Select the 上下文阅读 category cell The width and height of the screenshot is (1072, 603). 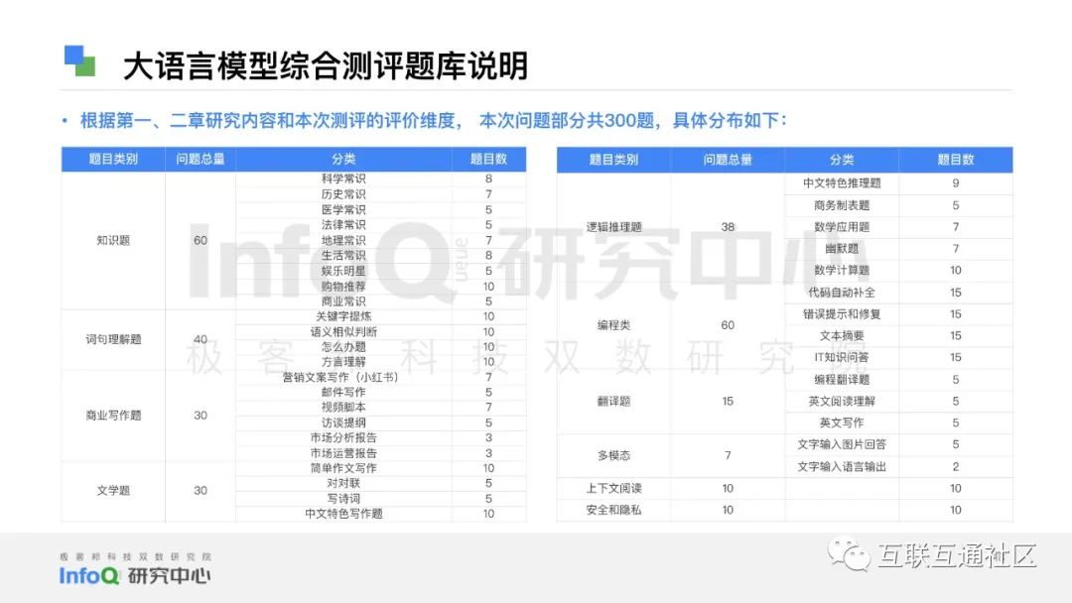tap(614, 488)
